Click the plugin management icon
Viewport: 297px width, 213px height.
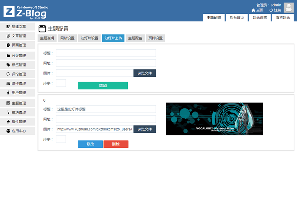tap(8, 122)
